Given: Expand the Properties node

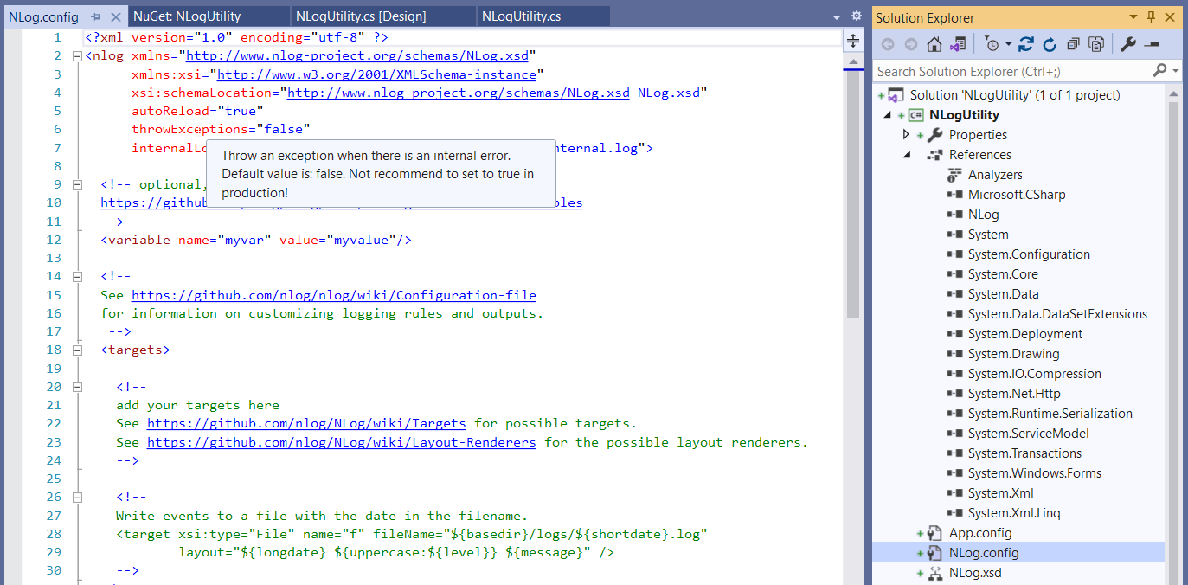Looking at the screenshot, I should [x=906, y=135].
